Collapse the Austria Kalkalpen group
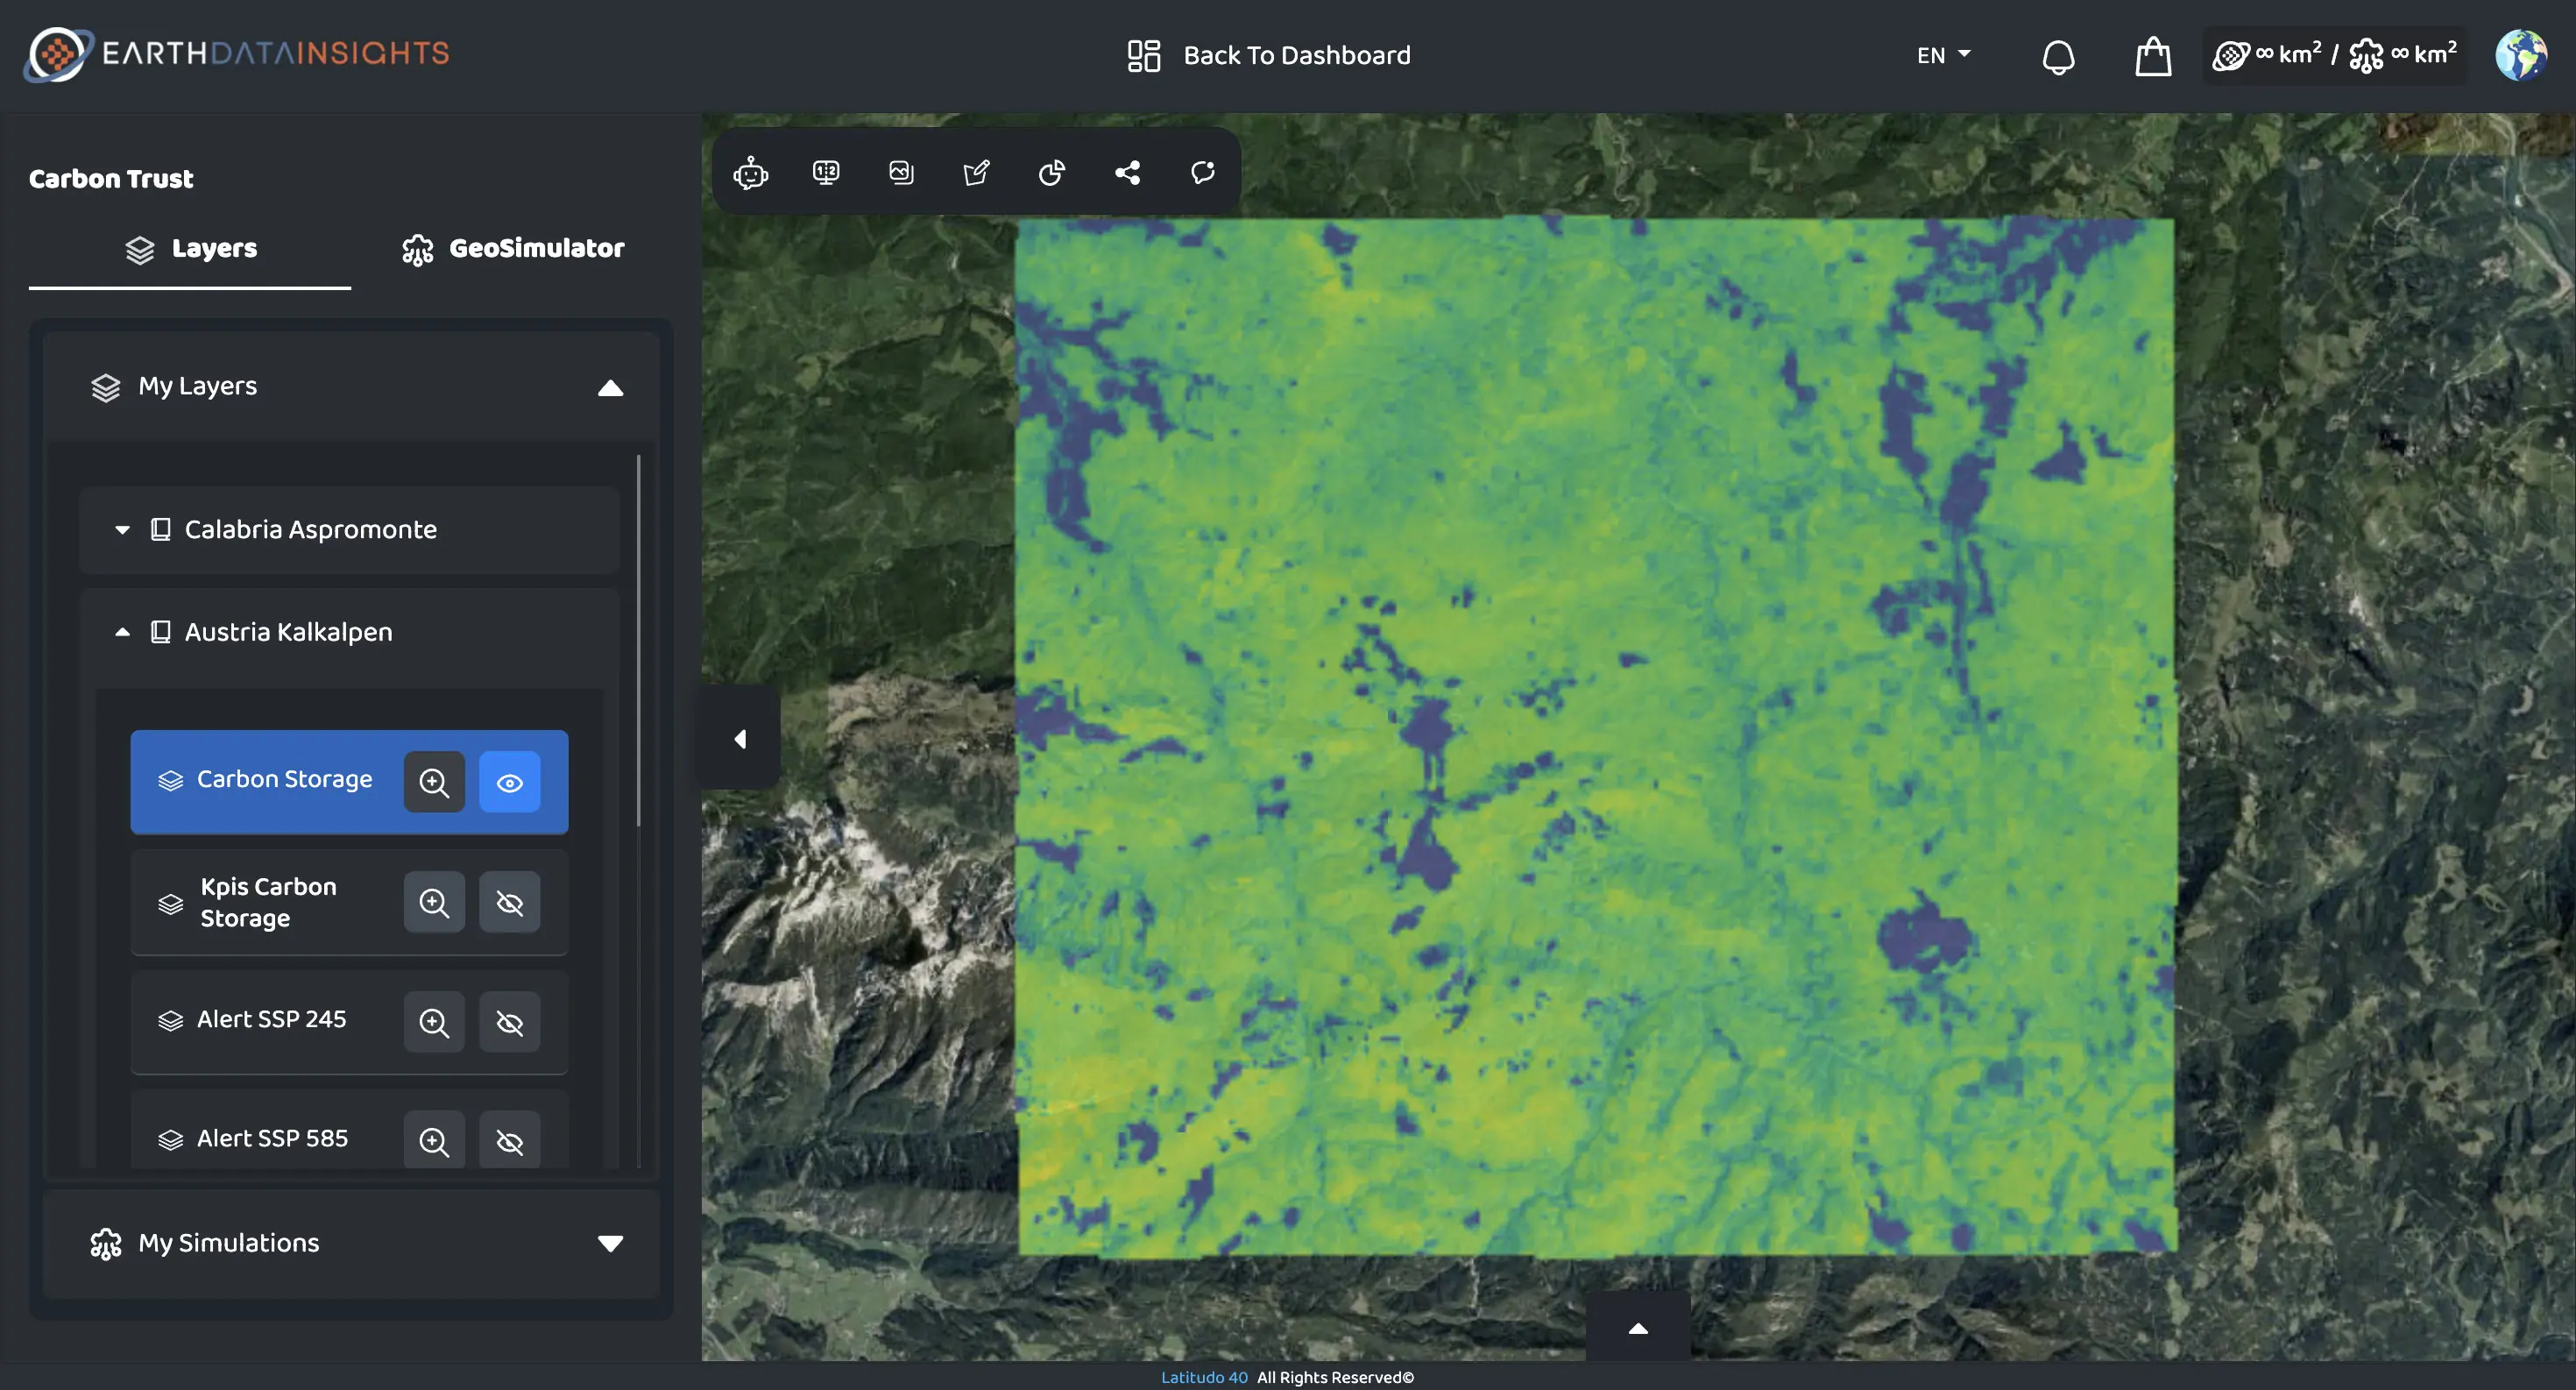The width and height of the screenshot is (2576, 1390). [x=122, y=632]
